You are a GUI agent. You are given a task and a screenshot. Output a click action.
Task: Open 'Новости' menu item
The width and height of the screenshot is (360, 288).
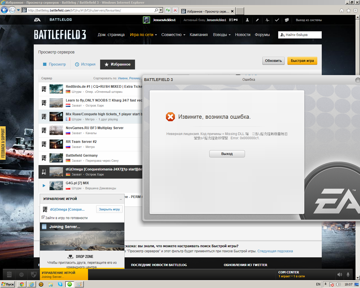[x=243, y=35]
